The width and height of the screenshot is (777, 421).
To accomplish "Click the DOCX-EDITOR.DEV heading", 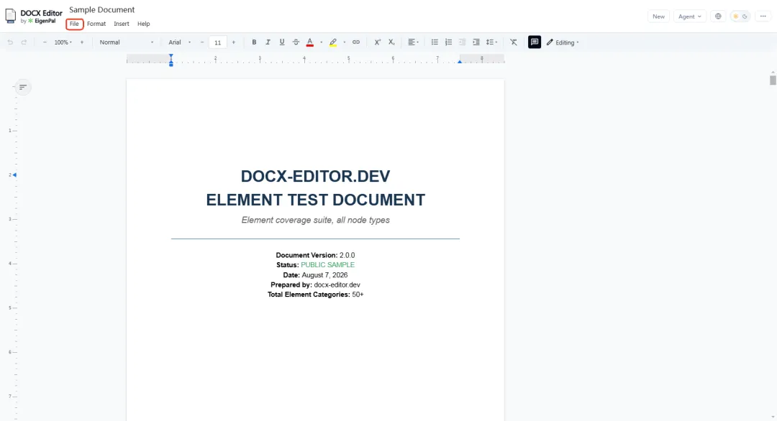I will pyautogui.click(x=315, y=176).
